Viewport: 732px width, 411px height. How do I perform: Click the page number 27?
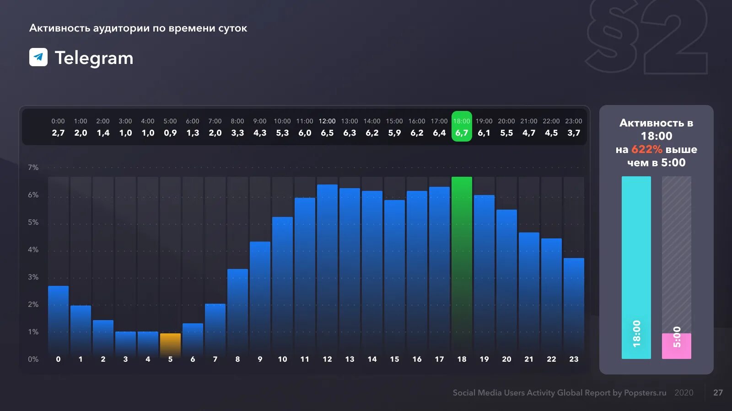tap(718, 393)
